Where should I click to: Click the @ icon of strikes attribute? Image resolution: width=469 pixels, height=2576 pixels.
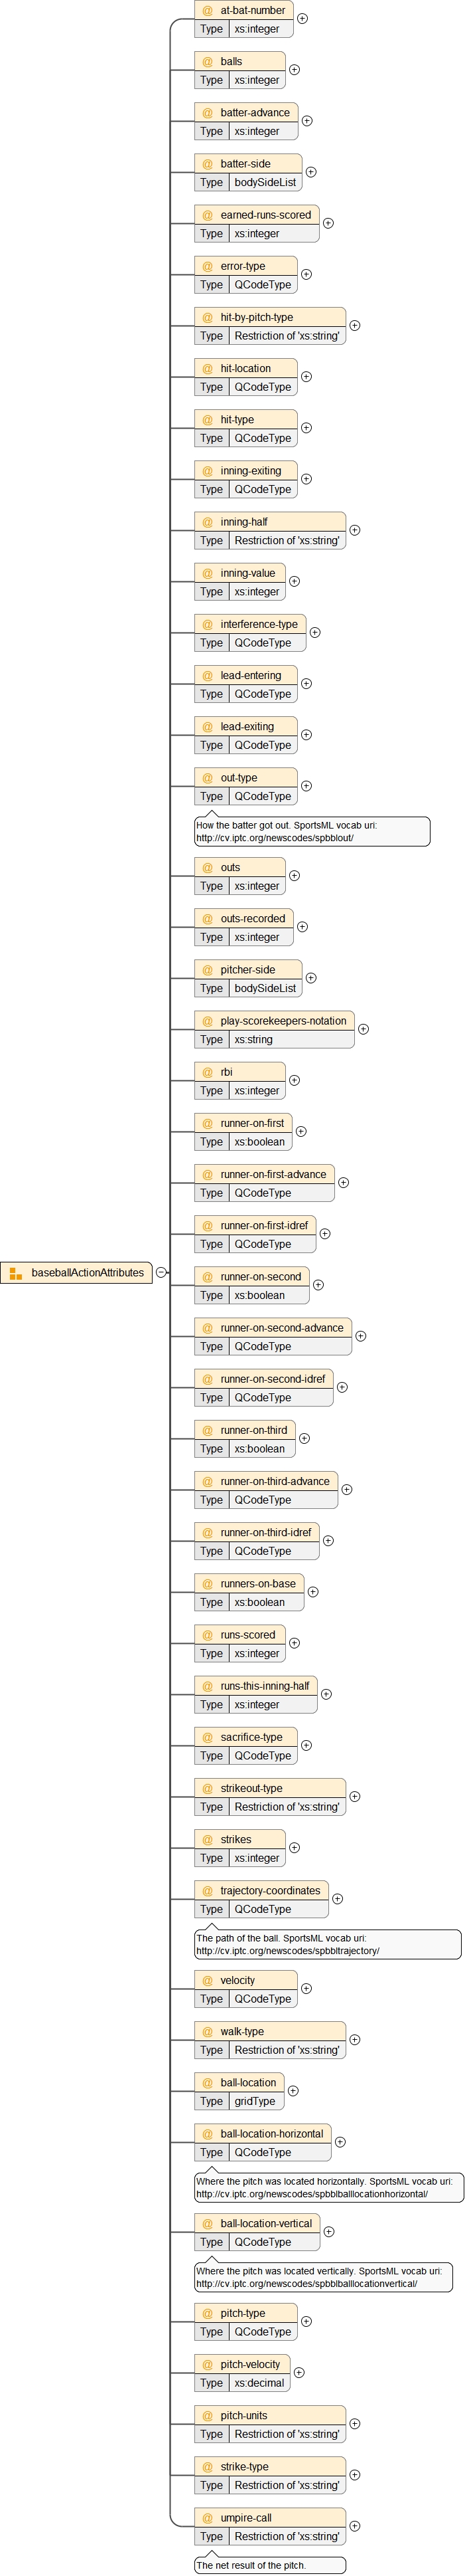coord(208,1839)
